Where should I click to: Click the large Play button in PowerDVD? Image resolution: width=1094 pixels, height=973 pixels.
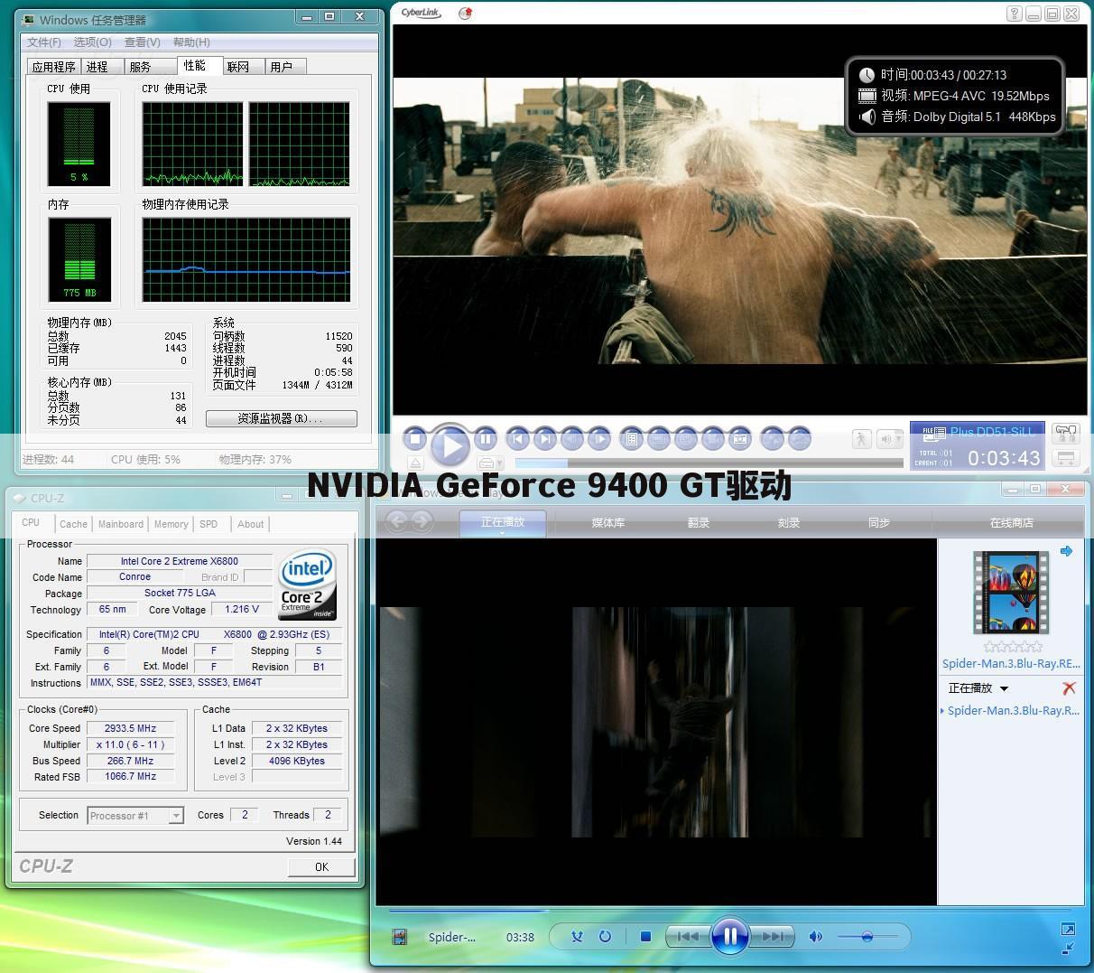pos(450,444)
